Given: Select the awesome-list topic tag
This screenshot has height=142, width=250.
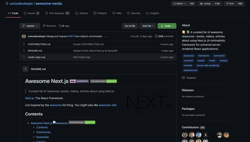Looking at the screenshot, I should coord(190,70).
